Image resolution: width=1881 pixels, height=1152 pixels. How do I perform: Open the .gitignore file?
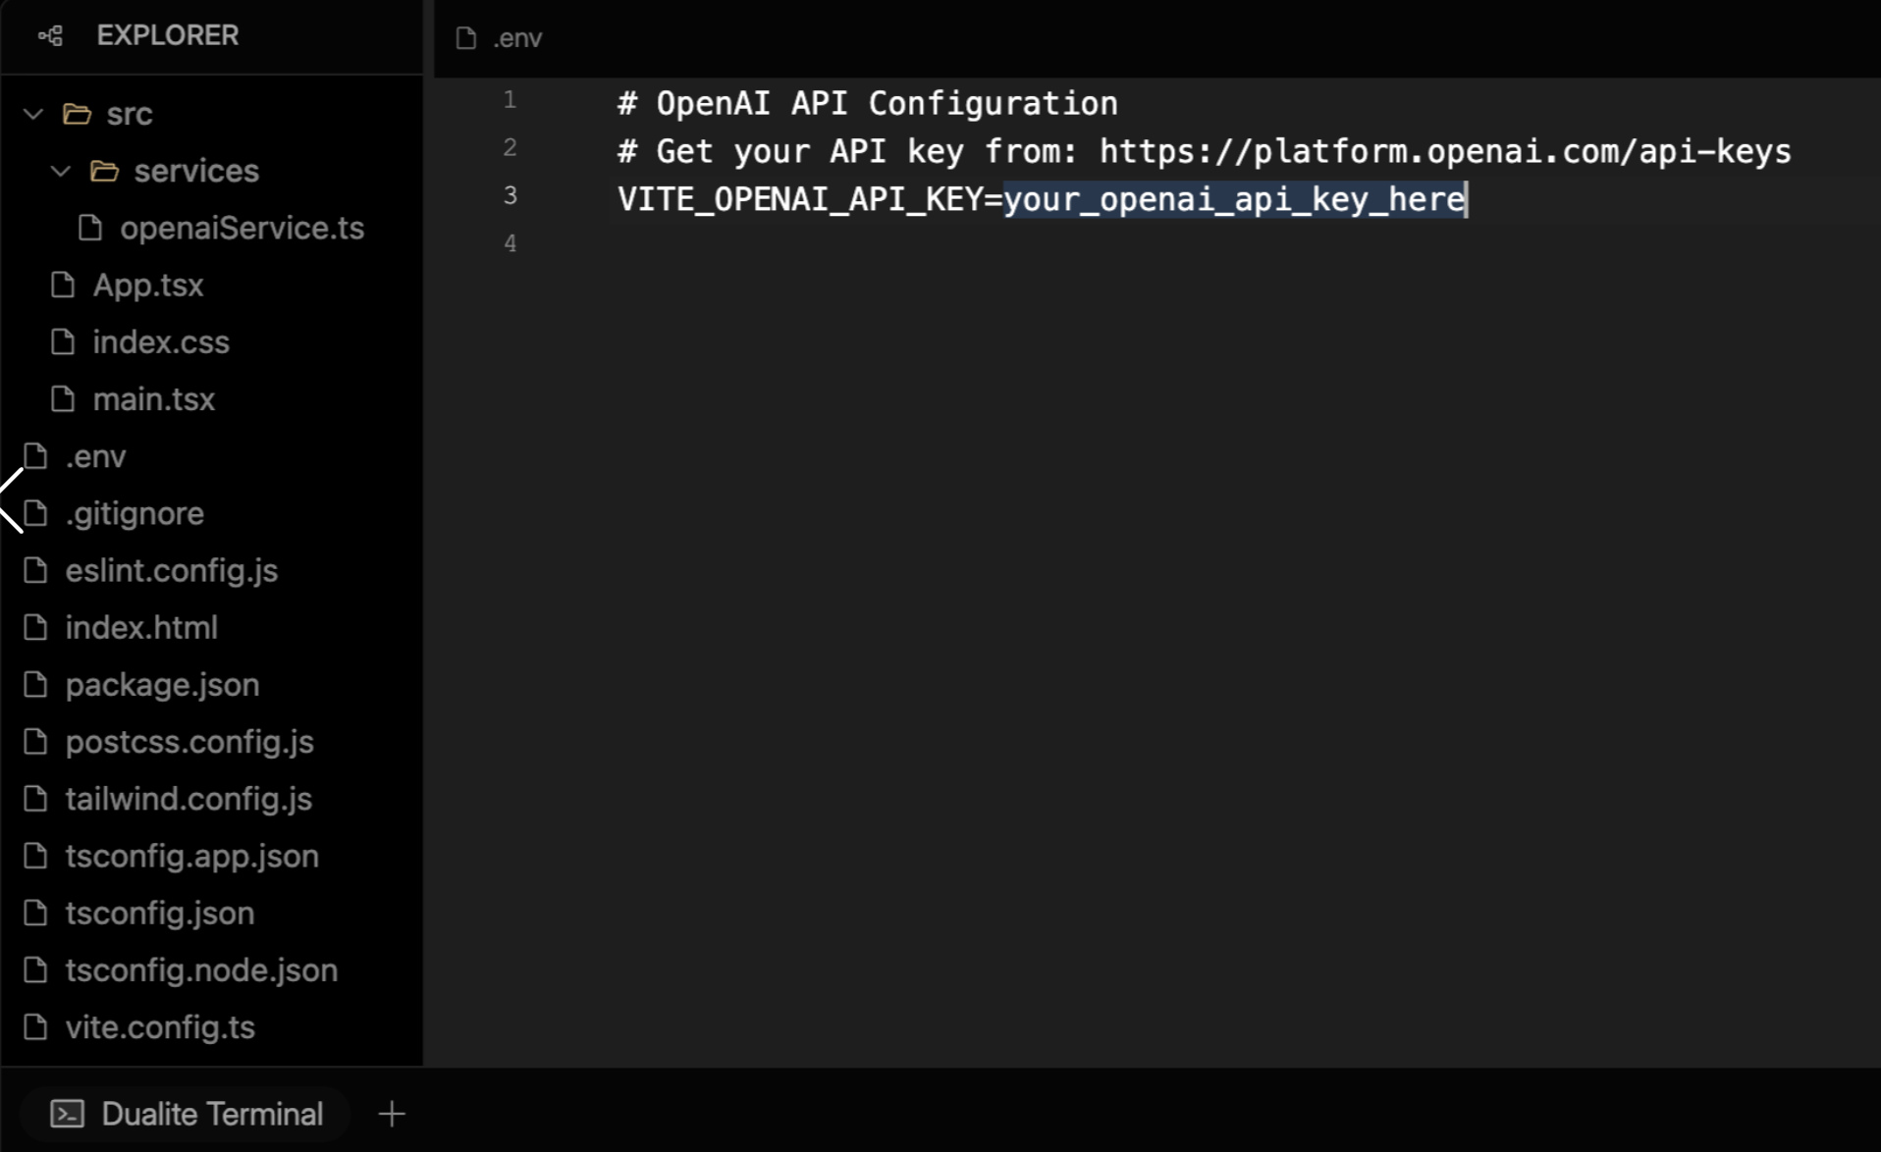pyautogui.click(x=134, y=513)
